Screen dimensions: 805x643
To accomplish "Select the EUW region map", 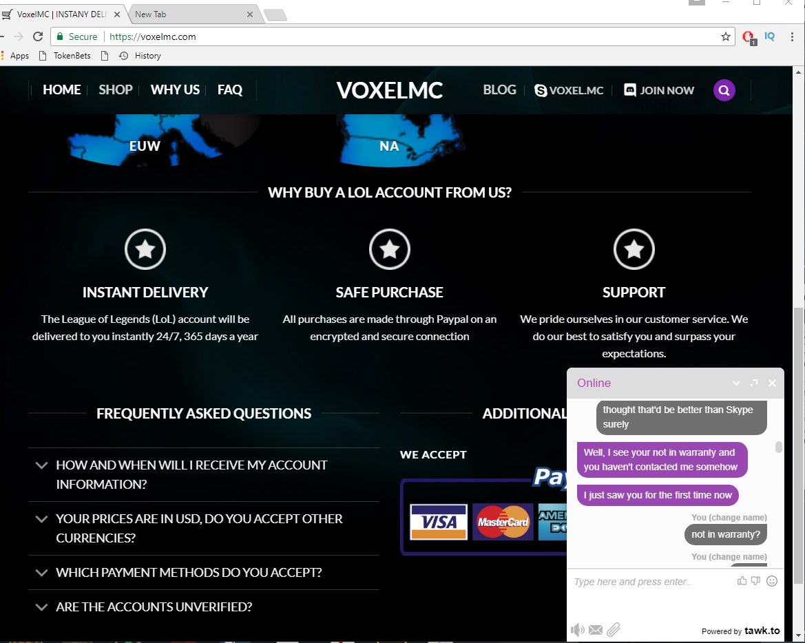I will click(x=145, y=140).
